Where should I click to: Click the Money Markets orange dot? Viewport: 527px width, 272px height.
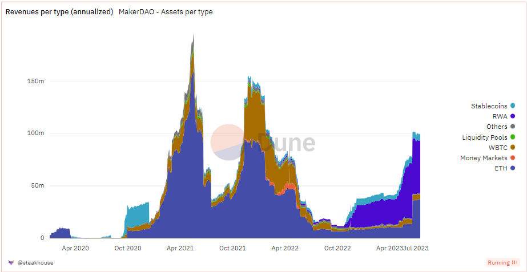(513, 158)
